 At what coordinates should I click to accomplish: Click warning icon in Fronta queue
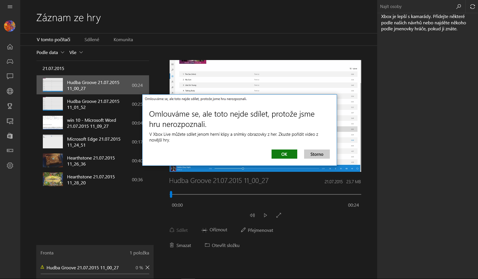(42, 267)
